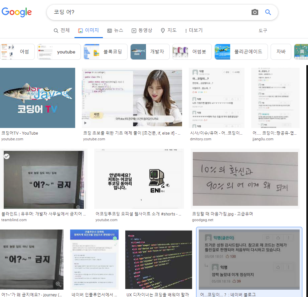
Task: Open 어코딩투코딩 오피셜 웹사이트 소개 title
Action: pyautogui.click(x=138, y=214)
